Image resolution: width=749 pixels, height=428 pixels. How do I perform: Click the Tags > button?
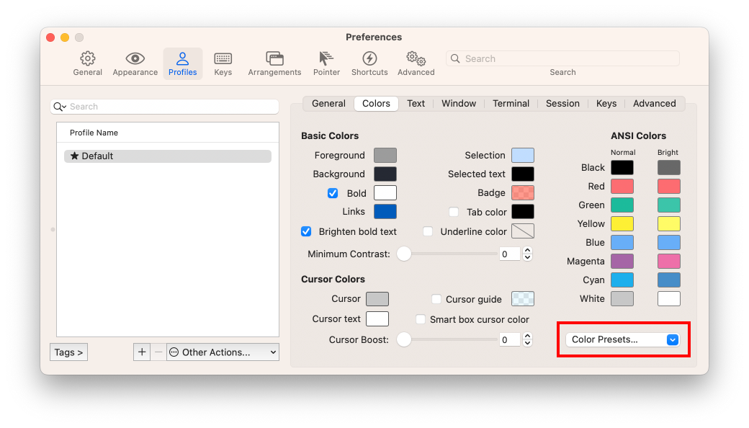click(x=69, y=352)
